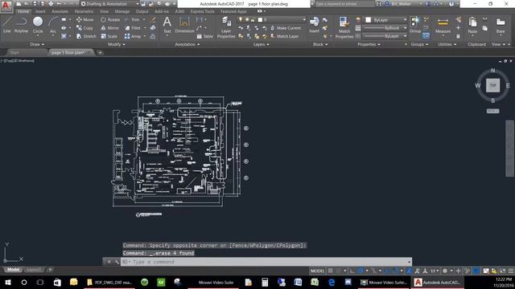515x289 pixels.
Task: Activate the Fillet tool
Action: click(133, 28)
